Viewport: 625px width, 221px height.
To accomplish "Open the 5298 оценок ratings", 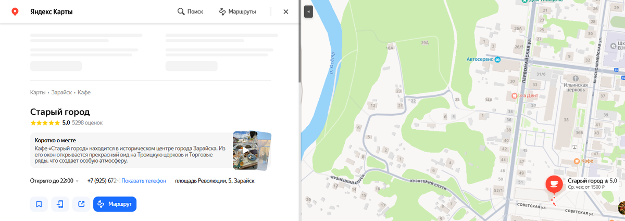I will click(87, 123).
